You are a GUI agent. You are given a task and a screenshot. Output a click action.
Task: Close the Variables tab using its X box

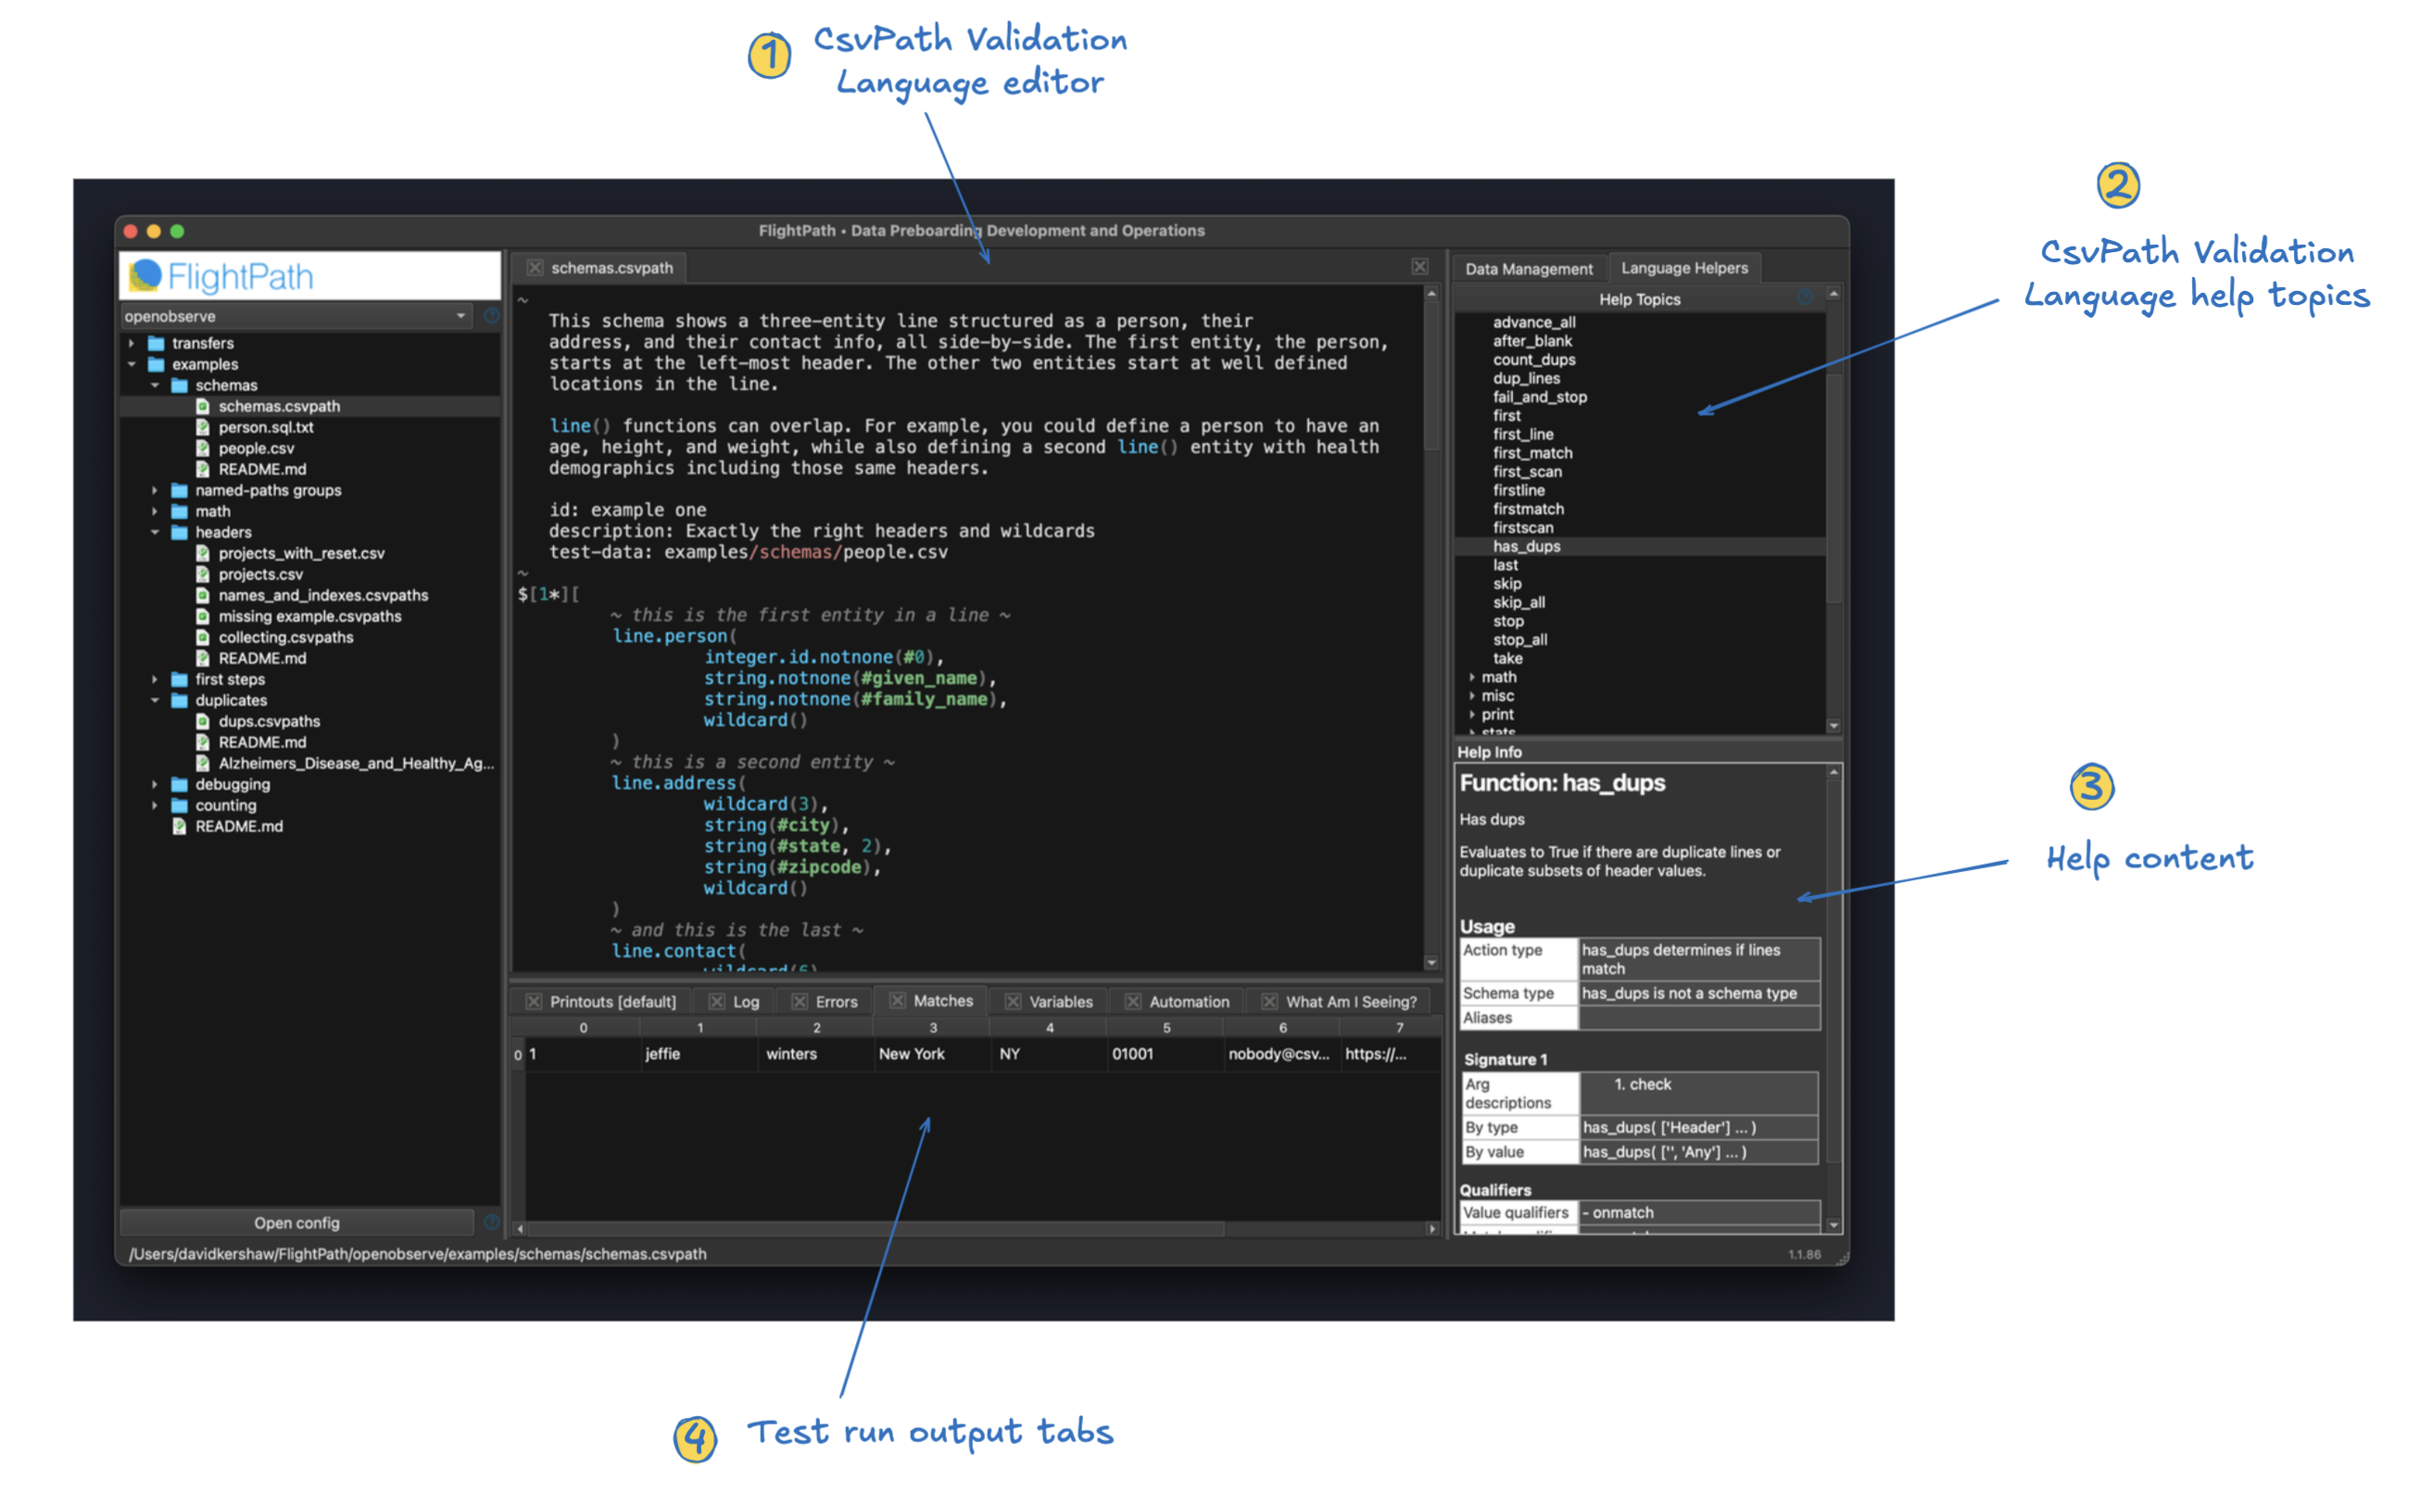[x=1014, y=1002]
